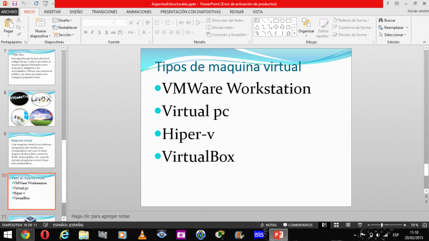Open Estilos rápidos gallery
Image resolution: width=429 pixels, height=241 pixels.
point(323,28)
